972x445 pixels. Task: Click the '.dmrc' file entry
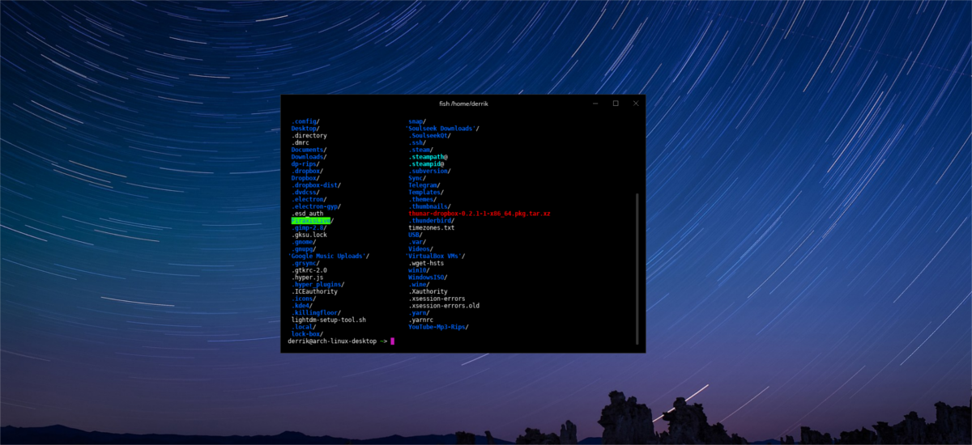pos(301,142)
